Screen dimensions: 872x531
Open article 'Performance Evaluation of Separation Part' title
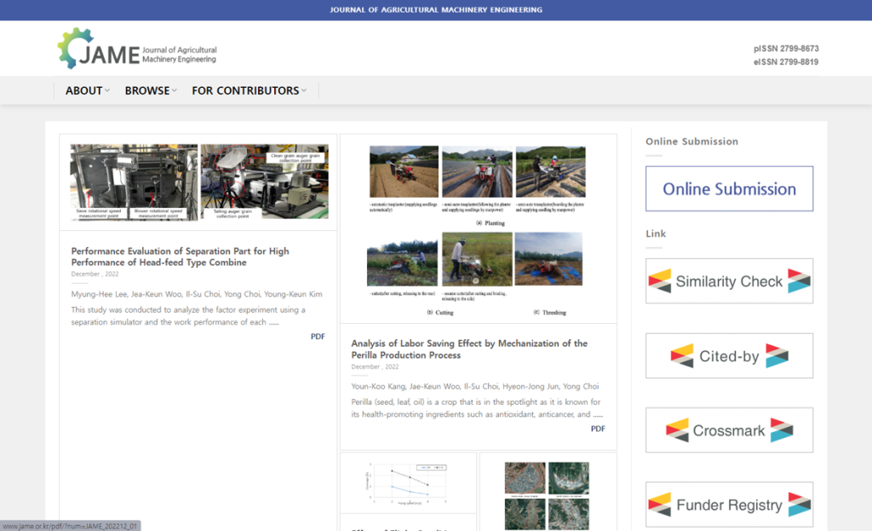(181, 257)
